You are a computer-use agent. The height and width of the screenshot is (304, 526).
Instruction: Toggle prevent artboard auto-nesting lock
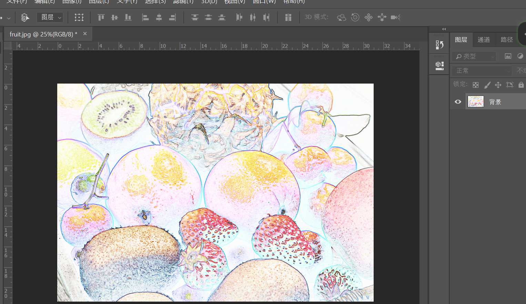pyautogui.click(x=510, y=85)
